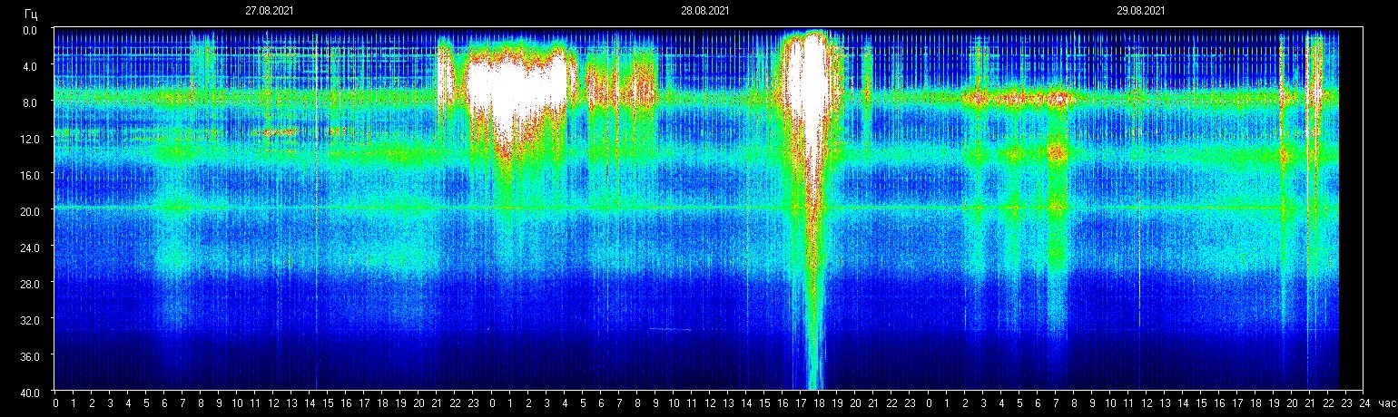Click the final 24 hour tick label
The width and height of the screenshot is (1398, 417).
click(1364, 403)
